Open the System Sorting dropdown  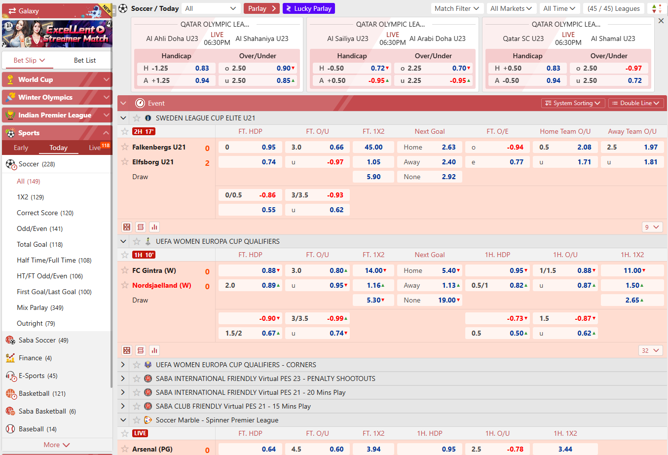[573, 103]
